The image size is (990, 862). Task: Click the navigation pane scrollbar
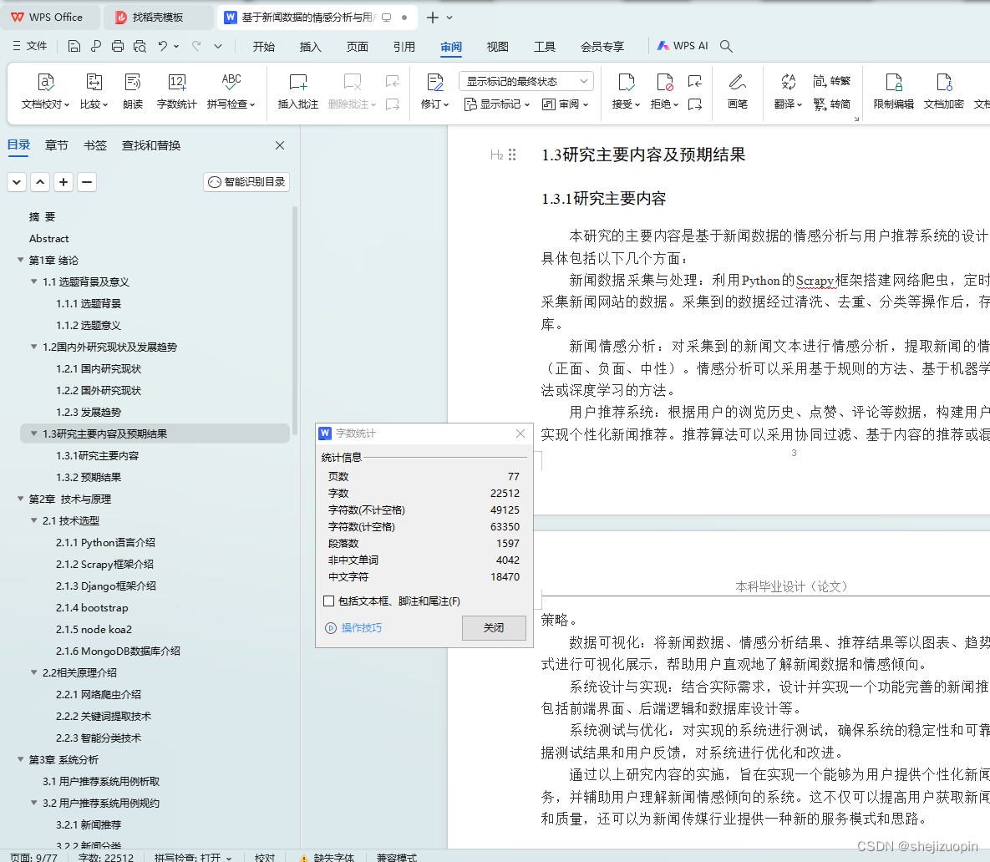[295, 322]
